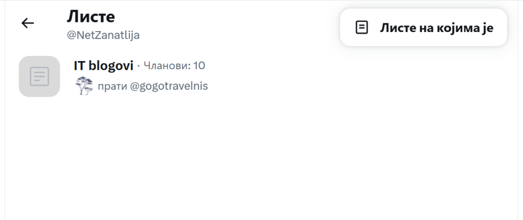Click the Чланови: 10 member count
The height and width of the screenshot is (220, 523).
click(x=174, y=66)
